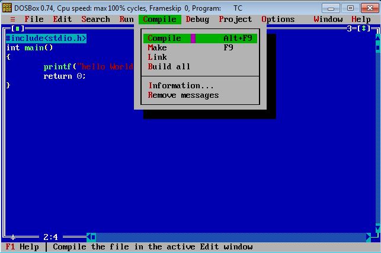Click the horizontal scrollbar thumb
The image size is (381, 253).
94,237
